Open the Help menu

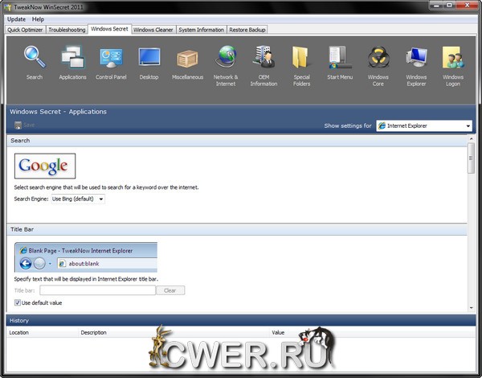[x=38, y=19]
